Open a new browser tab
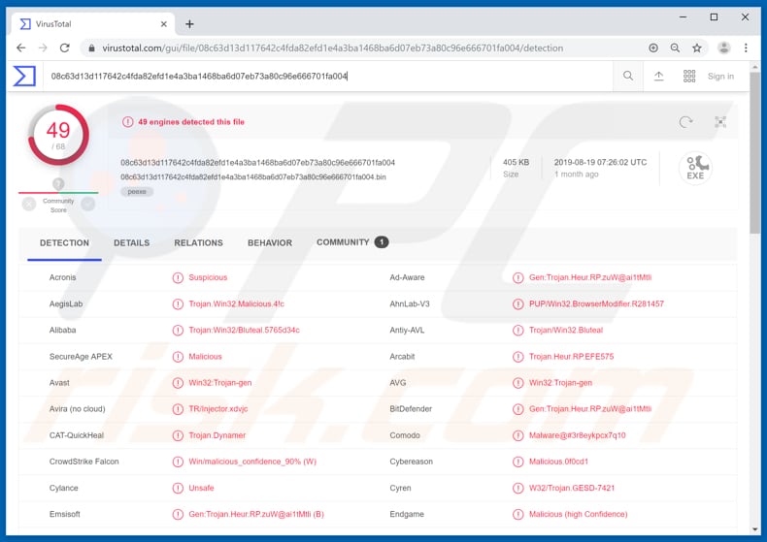Image resolution: width=767 pixels, height=542 pixels. tap(189, 24)
